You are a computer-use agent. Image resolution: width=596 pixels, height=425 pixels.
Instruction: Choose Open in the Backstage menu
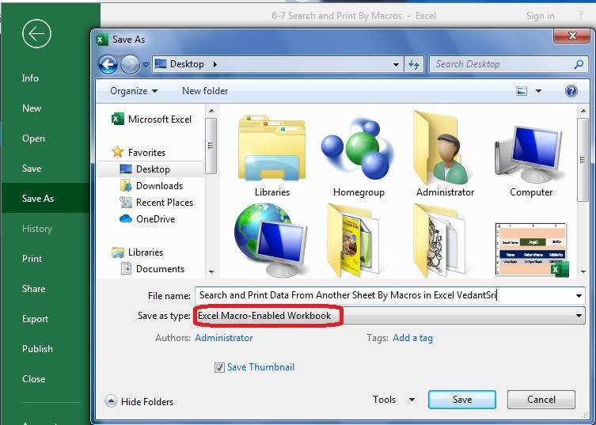click(x=33, y=139)
